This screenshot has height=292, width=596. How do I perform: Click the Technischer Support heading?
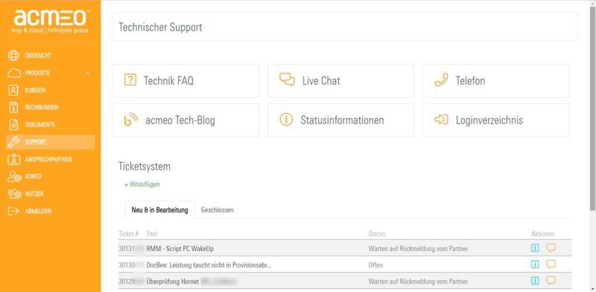coord(160,27)
